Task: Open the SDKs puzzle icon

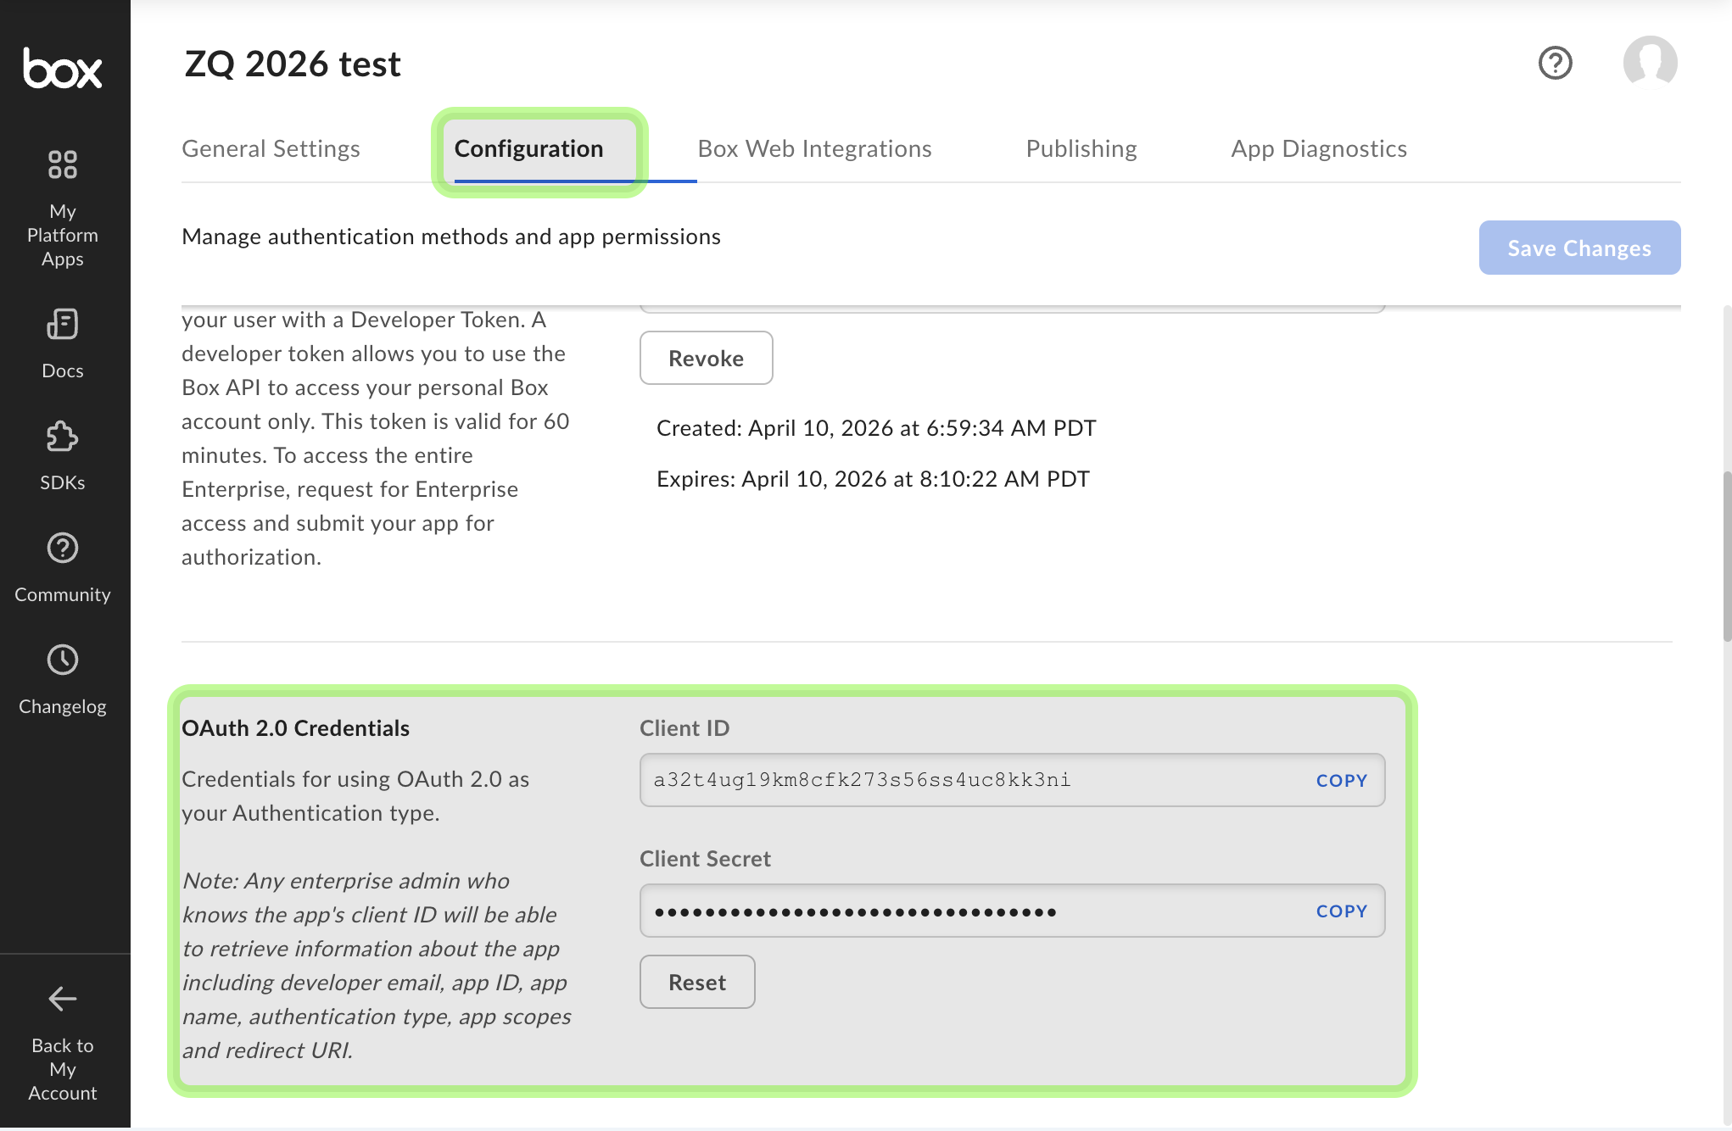Action: pos(63,437)
